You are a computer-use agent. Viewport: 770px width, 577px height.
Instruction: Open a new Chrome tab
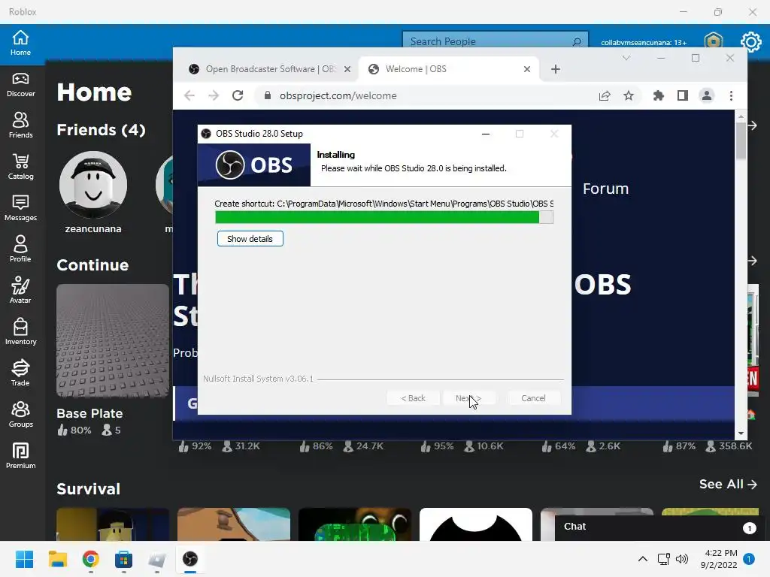click(x=556, y=69)
